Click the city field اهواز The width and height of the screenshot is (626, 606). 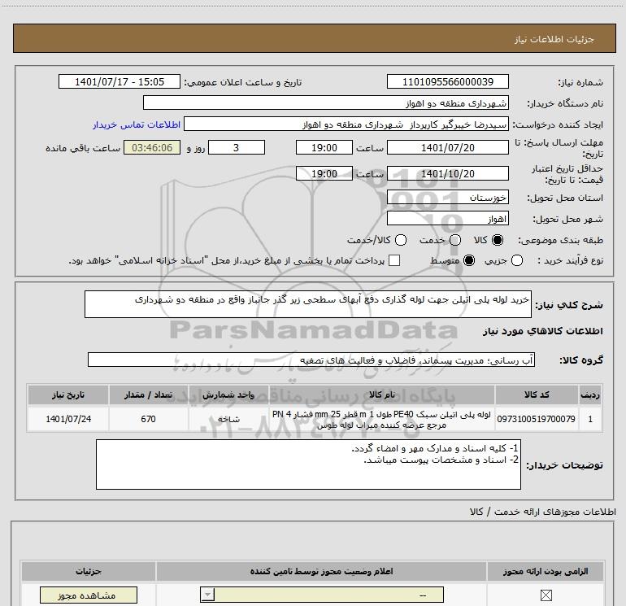447,218
